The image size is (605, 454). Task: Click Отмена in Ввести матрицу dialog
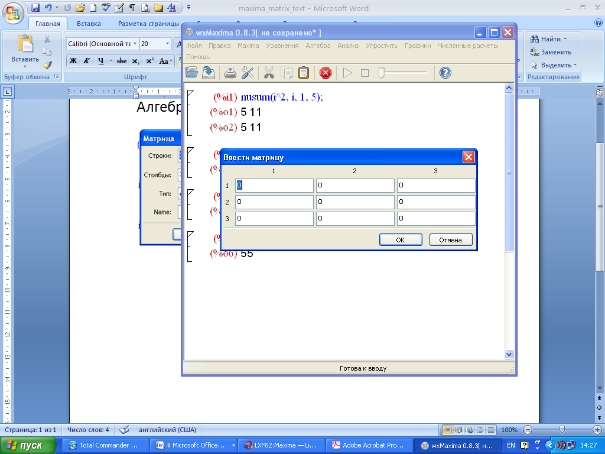tap(451, 240)
